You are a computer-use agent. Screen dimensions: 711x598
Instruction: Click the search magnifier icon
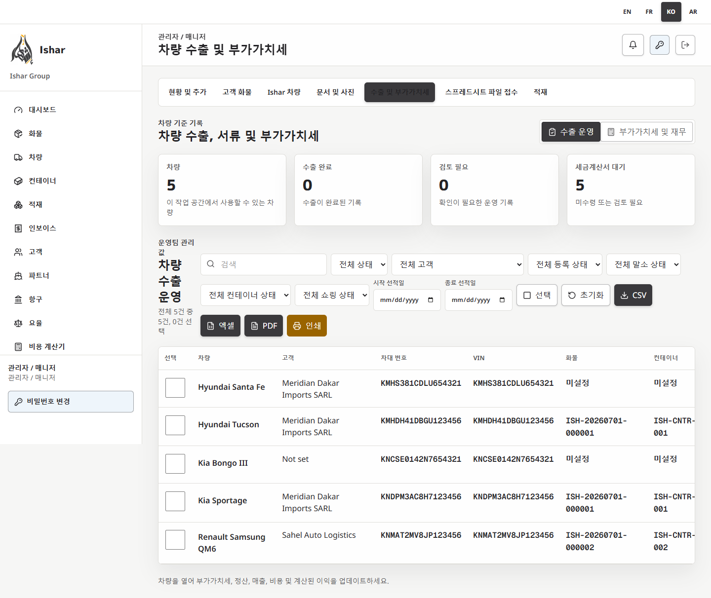pos(211,264)
